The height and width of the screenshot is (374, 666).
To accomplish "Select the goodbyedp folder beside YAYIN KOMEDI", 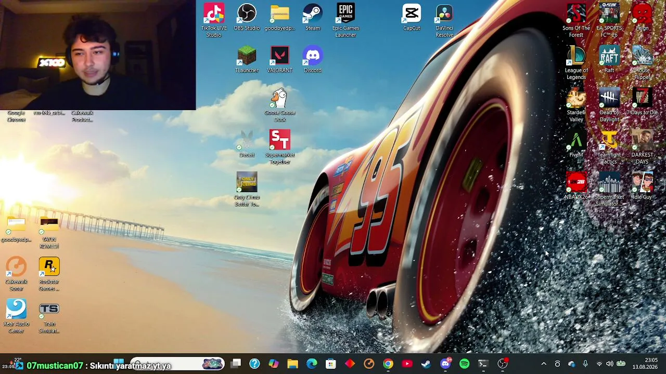I will pos(16,229).
